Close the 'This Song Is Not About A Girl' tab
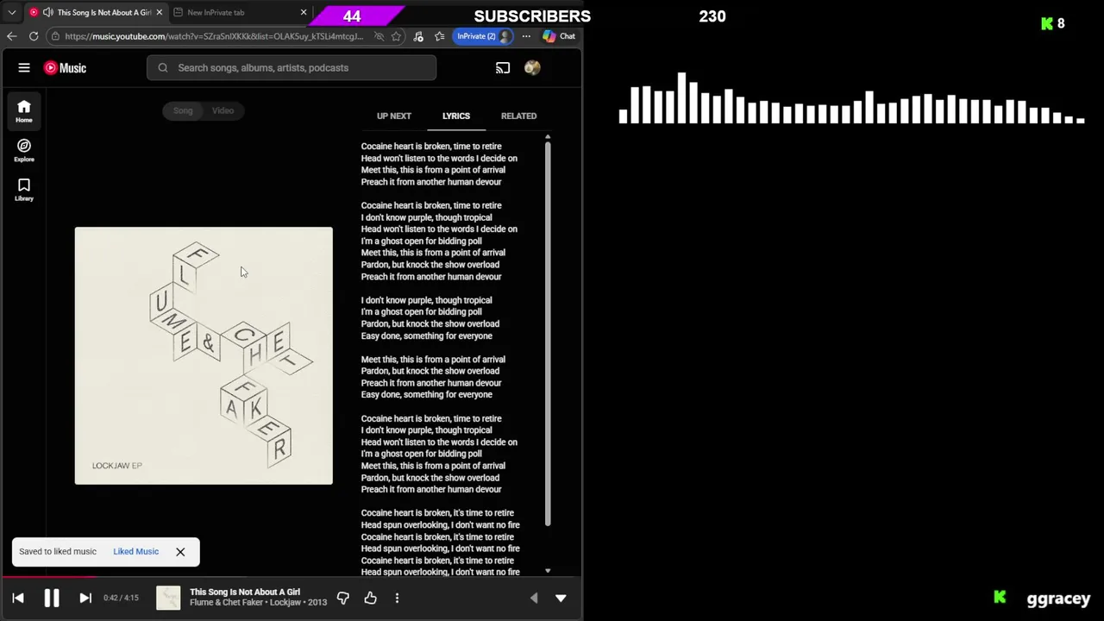 (x=159, y=12)
